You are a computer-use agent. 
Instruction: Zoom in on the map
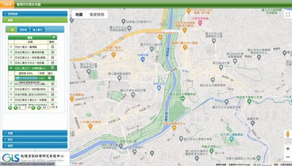click(288, 149)
